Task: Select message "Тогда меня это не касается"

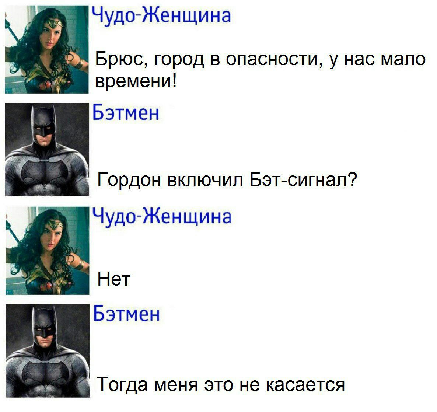Action: click(221, 385)
